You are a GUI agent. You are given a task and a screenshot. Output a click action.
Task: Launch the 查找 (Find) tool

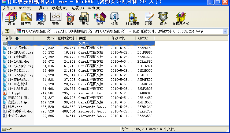click(x=85, y=19)
